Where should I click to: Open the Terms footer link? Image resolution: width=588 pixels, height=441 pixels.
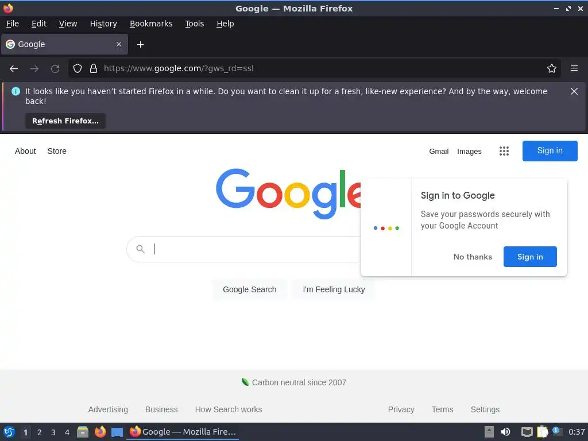[443, 409]
